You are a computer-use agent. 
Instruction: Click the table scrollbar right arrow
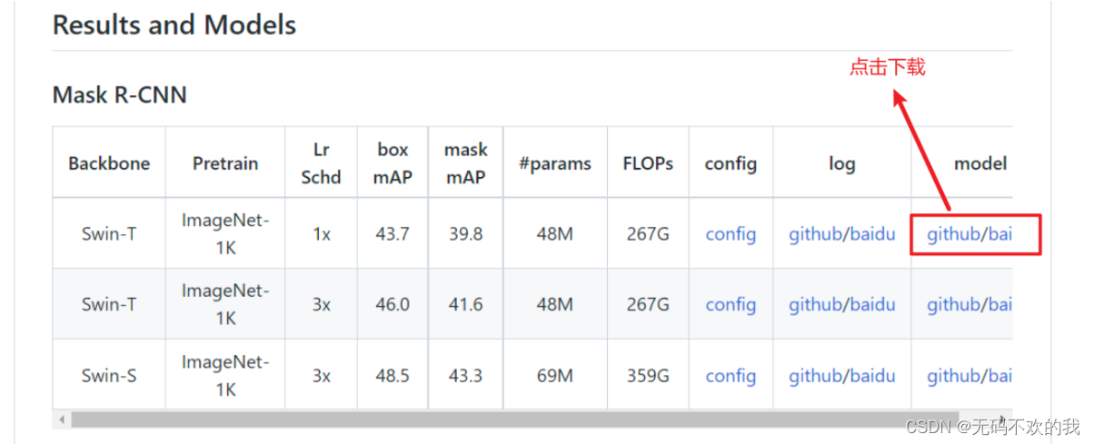(1003, 419)
